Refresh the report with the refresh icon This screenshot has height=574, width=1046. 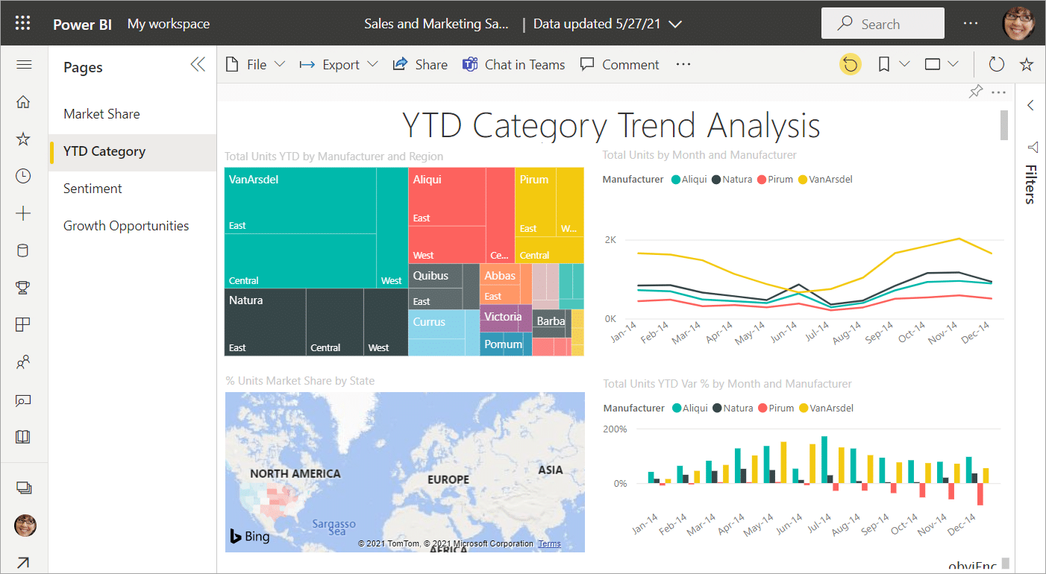pos(996,64)
